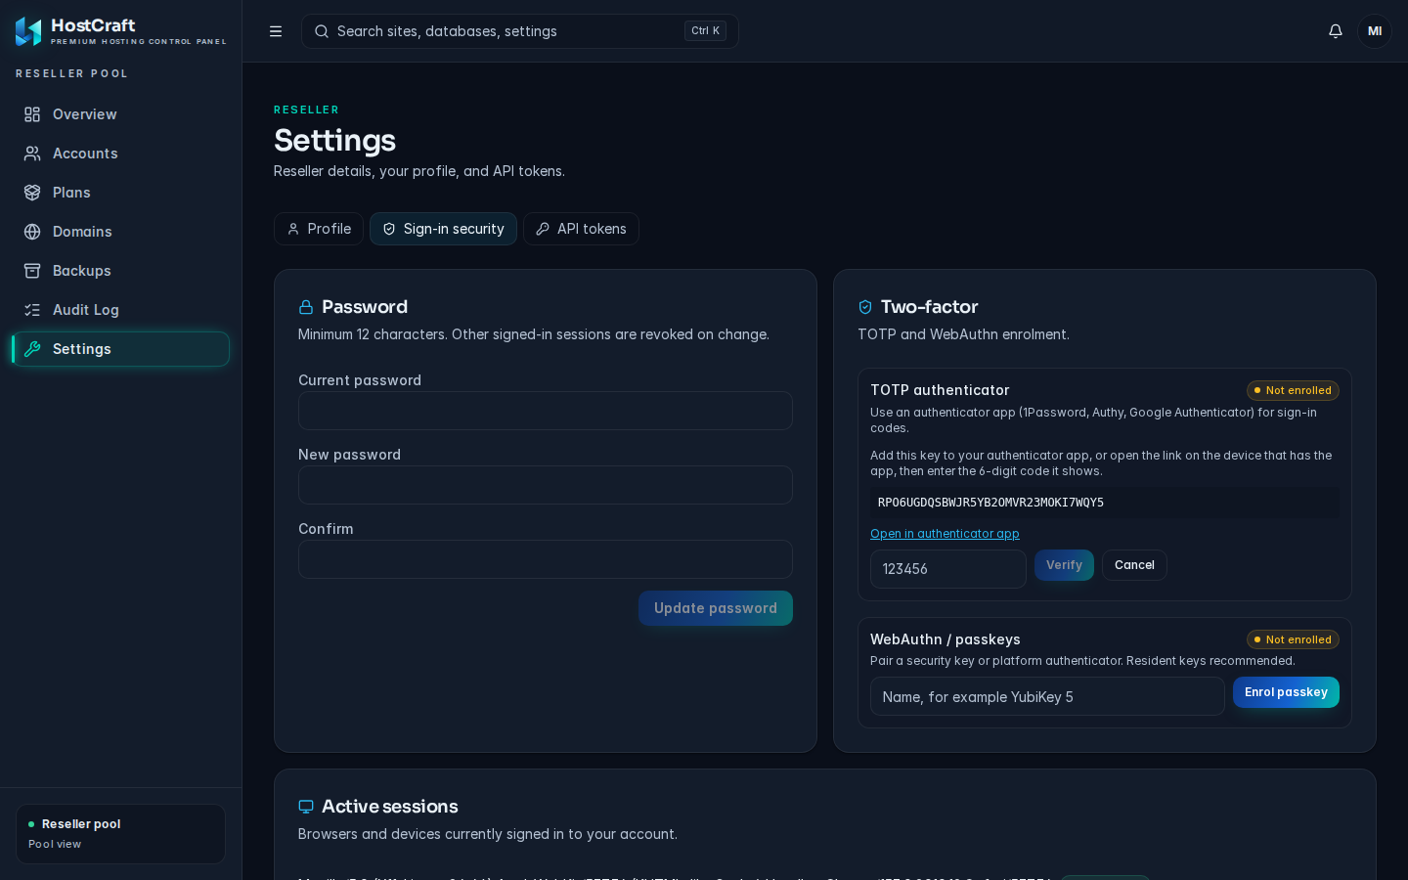This screenshot has height=880, width=1408.
Task: Open the notifications bell
Action: tap(1336, 31)
